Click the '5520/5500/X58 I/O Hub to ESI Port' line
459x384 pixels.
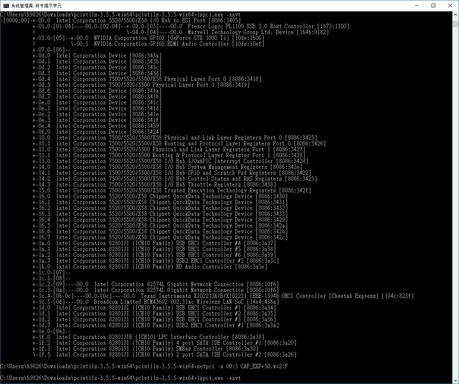121,21
